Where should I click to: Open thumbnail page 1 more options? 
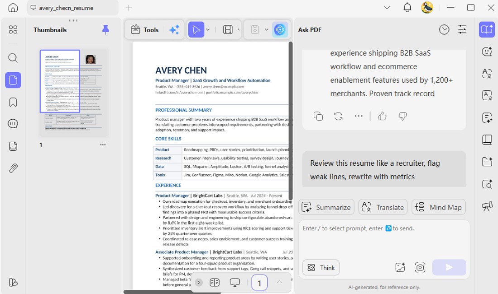tap(103, 145)
